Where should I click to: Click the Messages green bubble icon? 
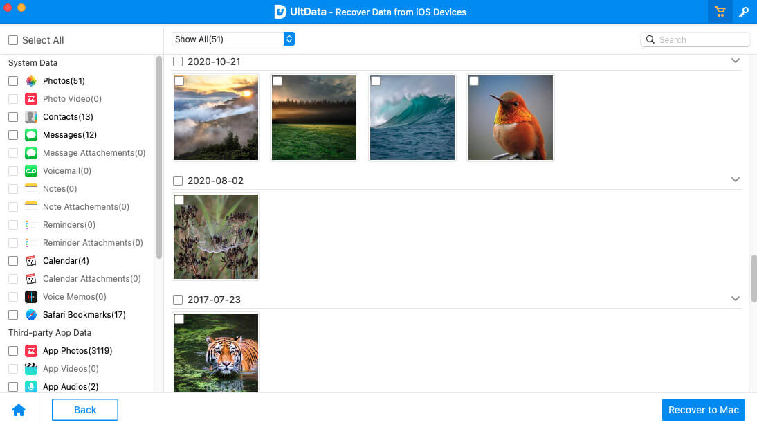[x=31, y=135]
